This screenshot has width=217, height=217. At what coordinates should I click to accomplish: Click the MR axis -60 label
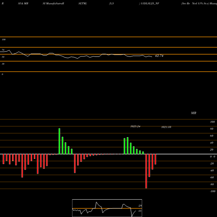pos(212,178)
